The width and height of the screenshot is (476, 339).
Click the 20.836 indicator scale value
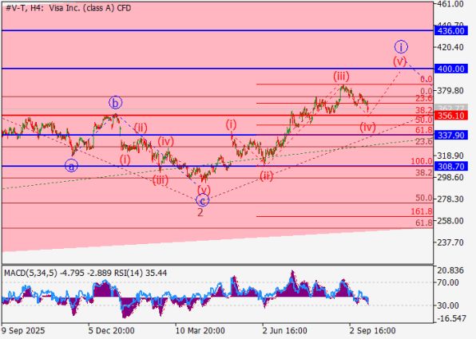(450, 270)
